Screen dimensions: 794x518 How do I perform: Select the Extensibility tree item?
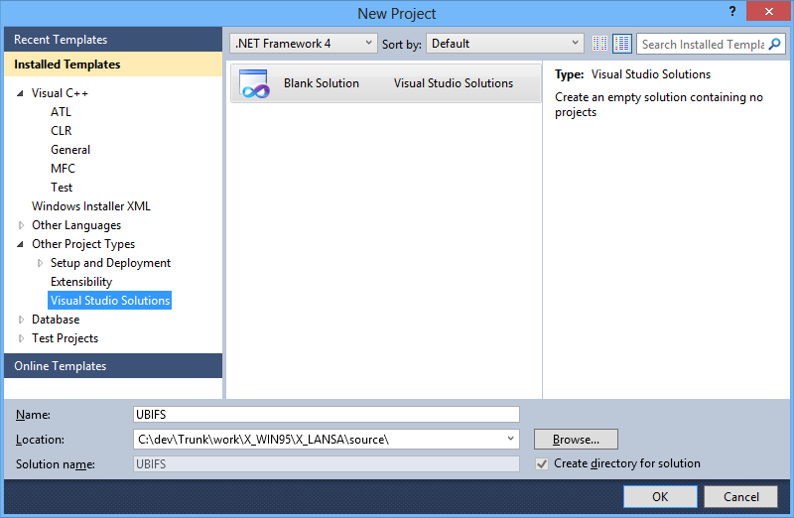click(81, 282)
